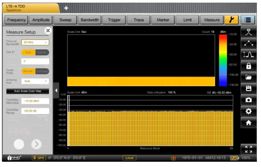Screen dimensions: 261x167
Task: Click the auto scale amplitude icon
Action: pyautogui.click(x=249, y=55)
